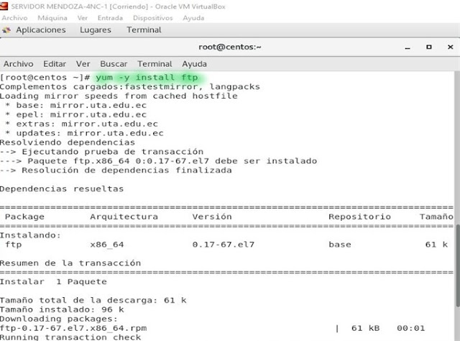
Task: Click the Versión column header
Action: coord(212,217)
